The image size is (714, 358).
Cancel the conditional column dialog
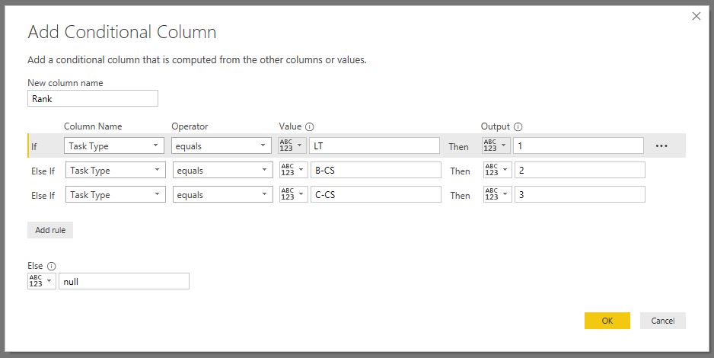click(x=663, y=321)
